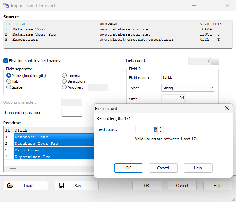Confirm Field Count dialog with OK
Screen dimensions: 236x202
pyautogui.click(x=128, y=168)
